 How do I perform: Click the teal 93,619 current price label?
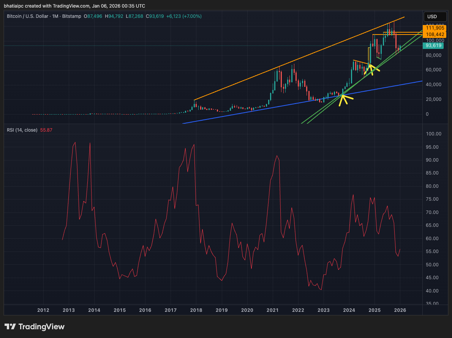tap(433, 45)
